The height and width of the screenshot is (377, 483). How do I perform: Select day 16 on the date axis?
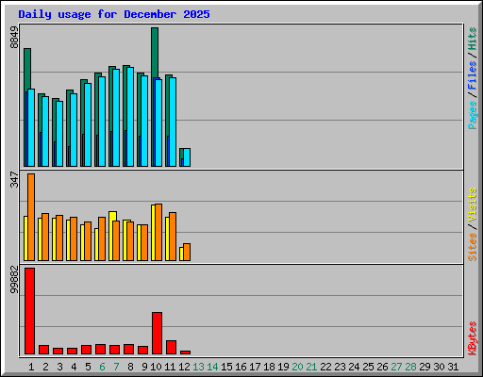coord(241,367)
